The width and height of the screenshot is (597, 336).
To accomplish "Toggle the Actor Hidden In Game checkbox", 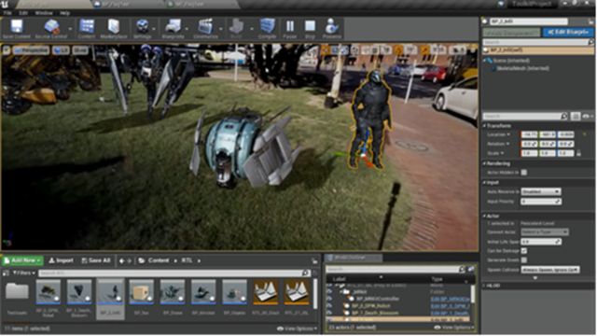I will 524,173.
